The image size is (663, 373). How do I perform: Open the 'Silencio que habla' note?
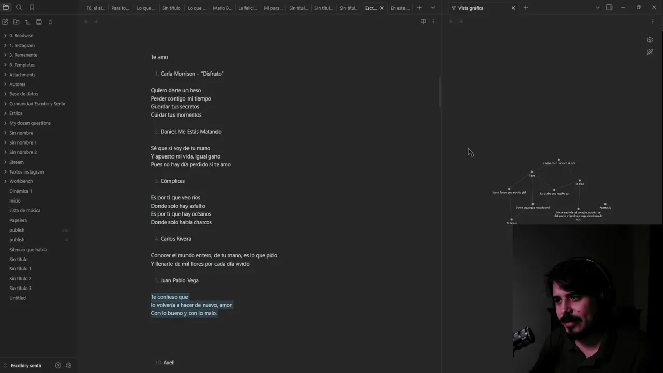click(x=28, y=249)
